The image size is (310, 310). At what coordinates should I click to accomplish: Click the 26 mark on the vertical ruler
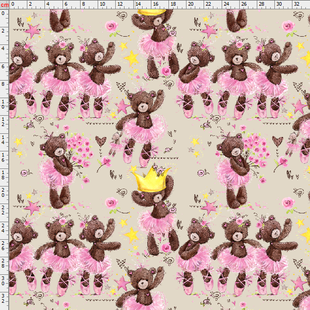[3, 246]
